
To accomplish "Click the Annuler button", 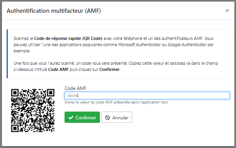I will [117, 117].
